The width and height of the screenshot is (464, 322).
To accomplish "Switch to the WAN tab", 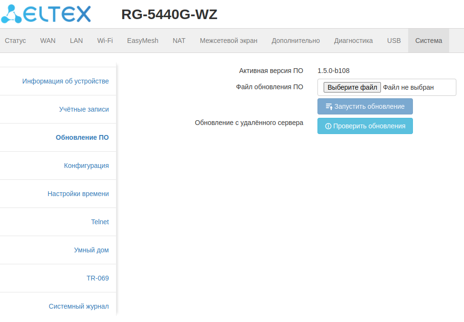I will click(x=48, y=41).
